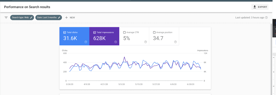The width and height of the screenshot is (276, 95).
Task: Click the filter list icon
Action: click(x=6, y=18)
